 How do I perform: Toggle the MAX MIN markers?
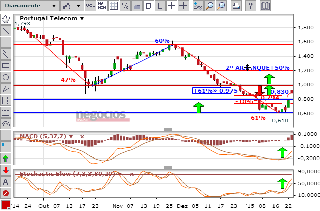102,6
